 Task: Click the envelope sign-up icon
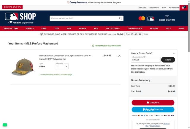[x=167, y=17]
